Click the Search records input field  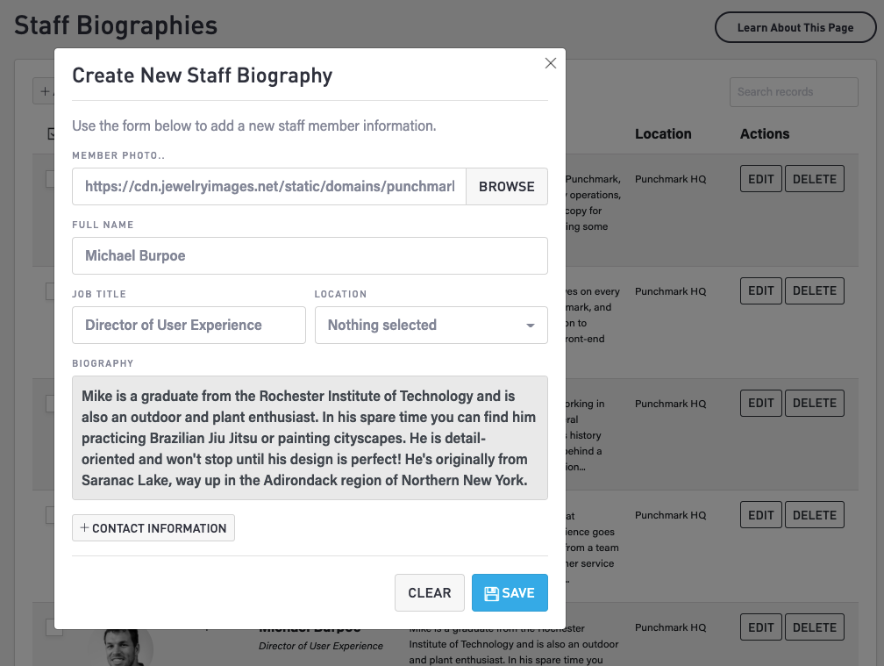click(793, 91)
